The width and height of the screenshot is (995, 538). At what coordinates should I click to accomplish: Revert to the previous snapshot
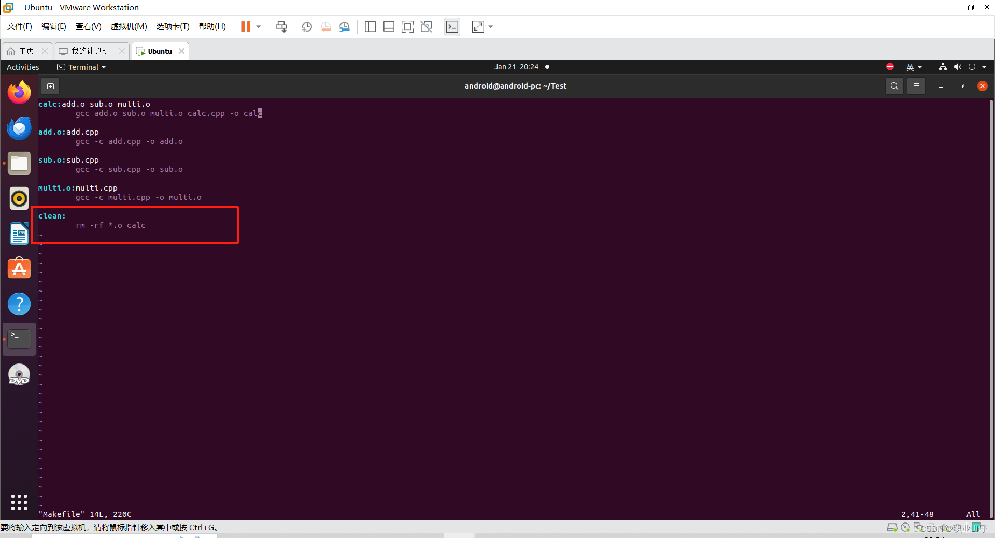pos(325,26)
